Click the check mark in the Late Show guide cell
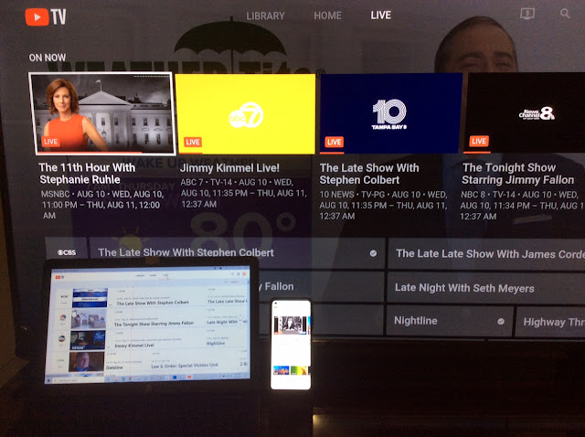The width and height of the screenshot is (585, 437). point(373,253)
